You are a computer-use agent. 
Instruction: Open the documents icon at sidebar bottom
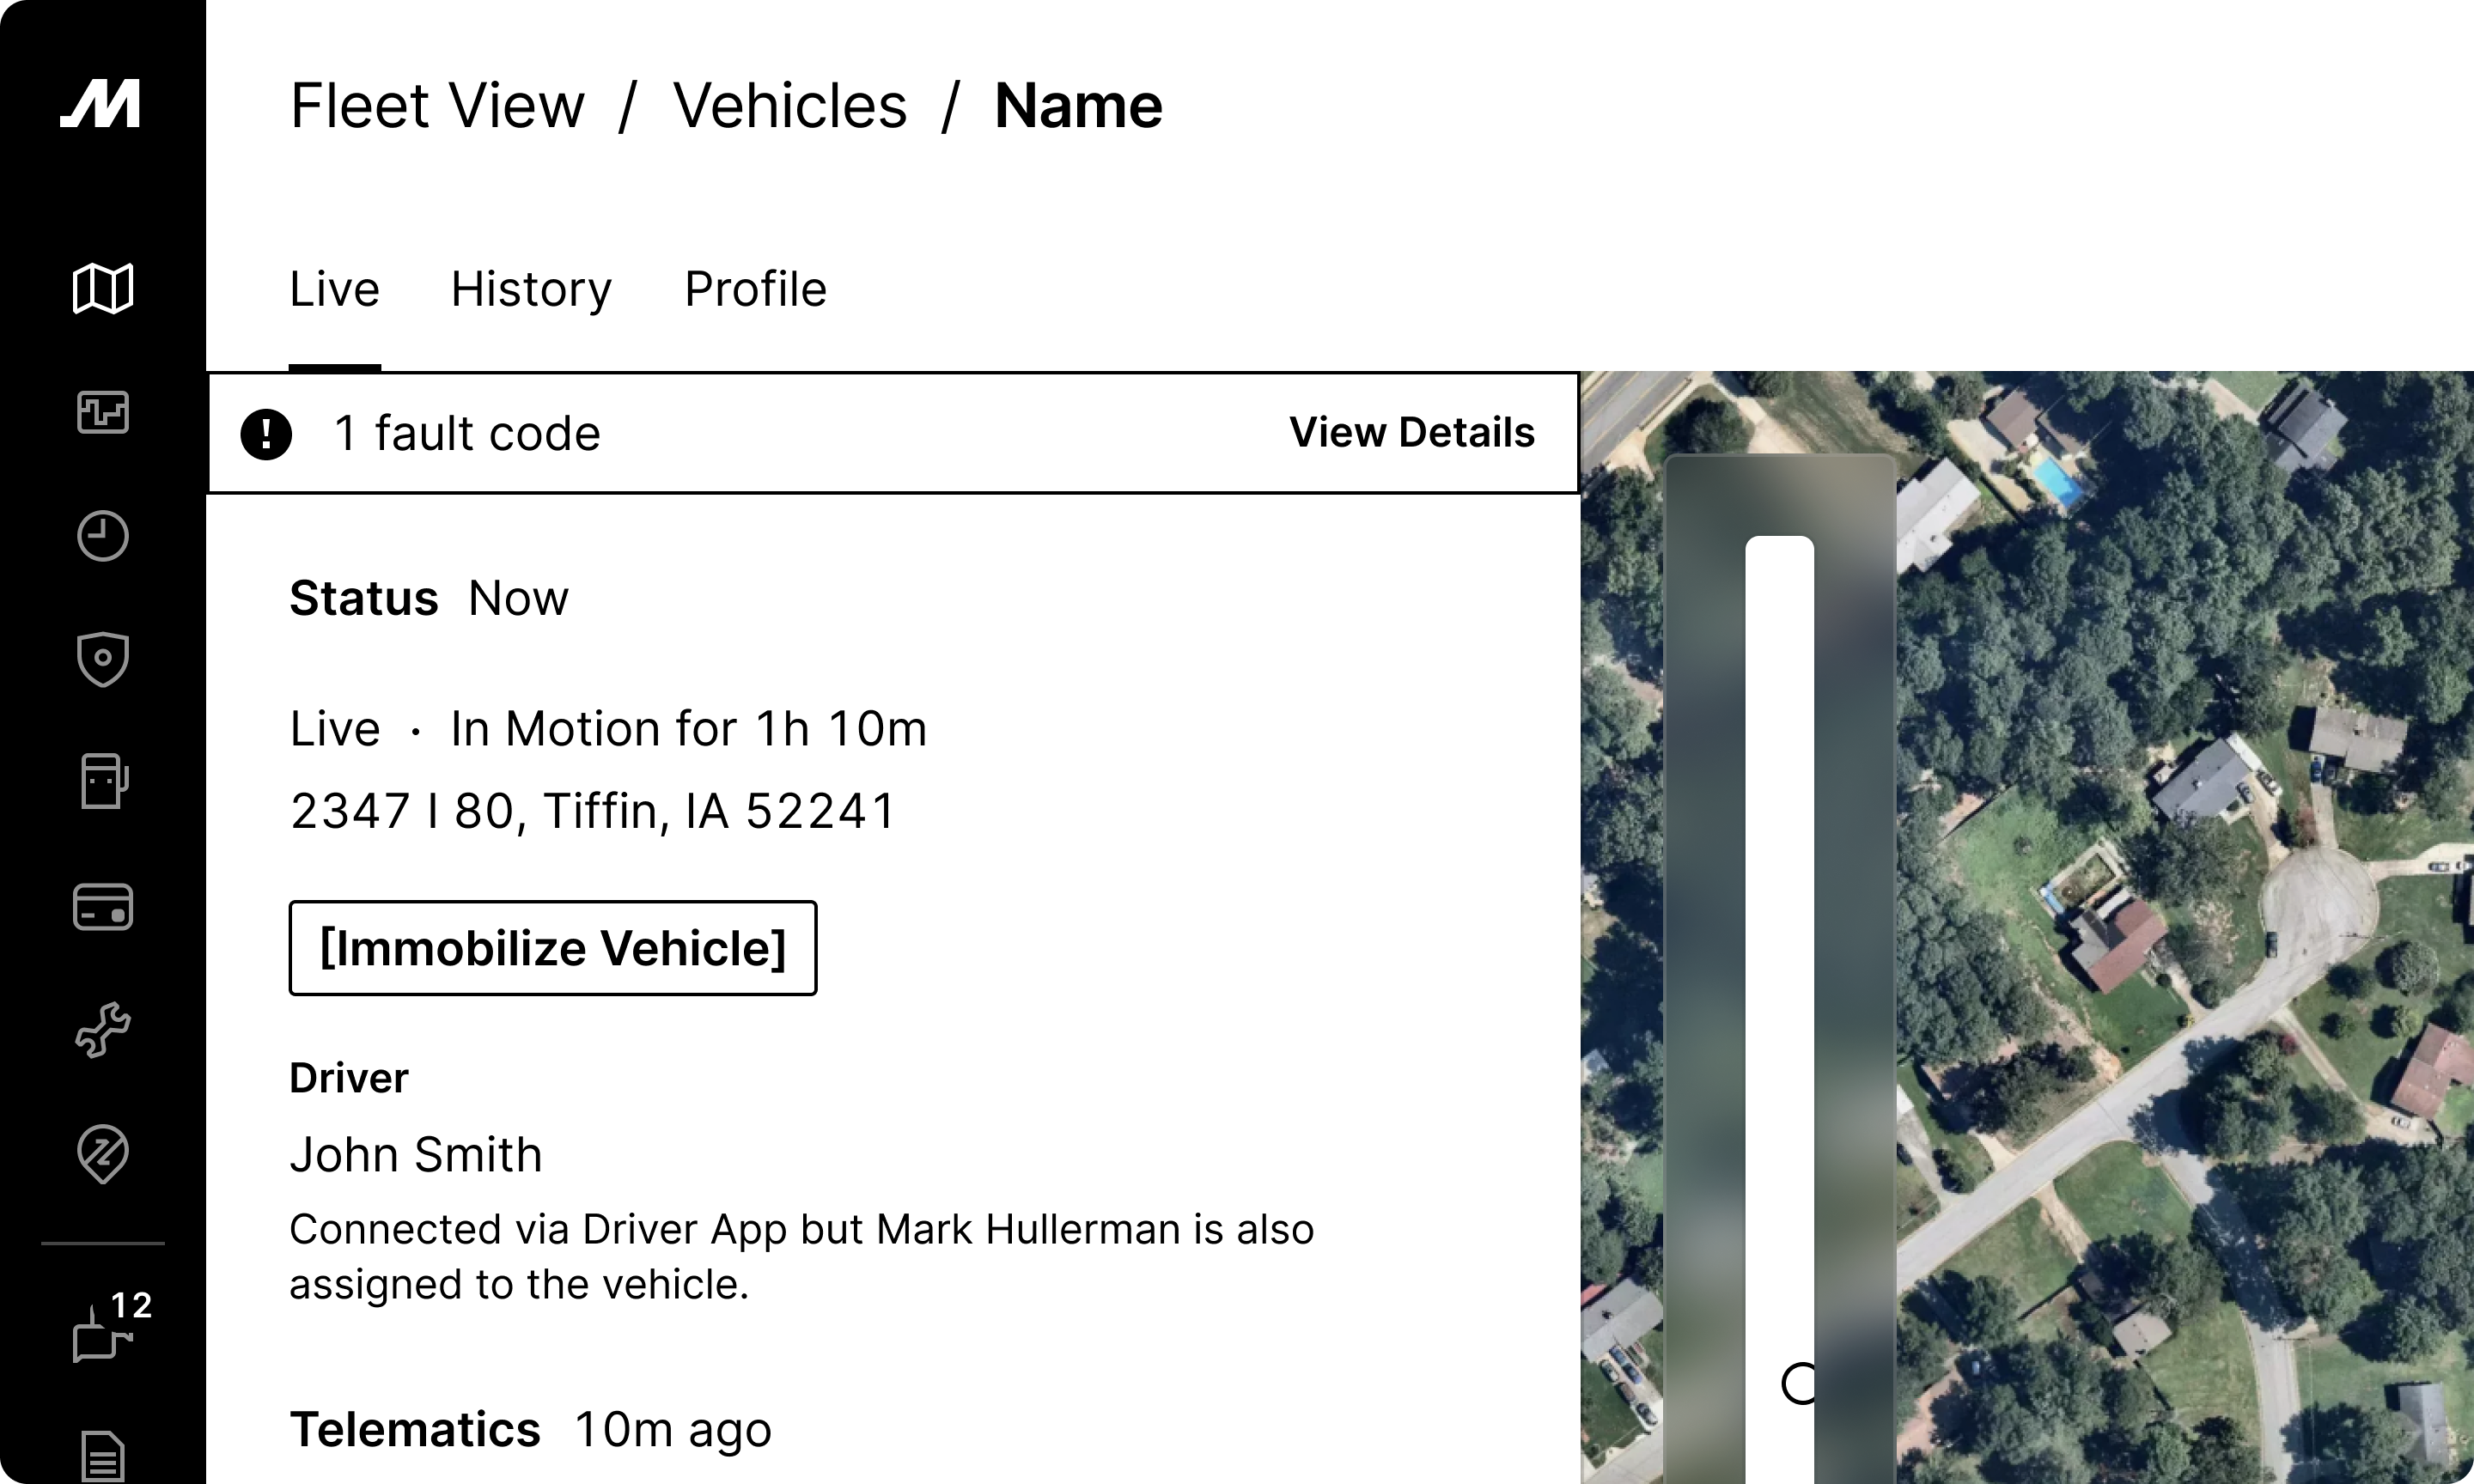[x=103, y=1456]
